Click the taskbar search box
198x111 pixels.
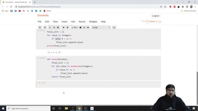28,108
